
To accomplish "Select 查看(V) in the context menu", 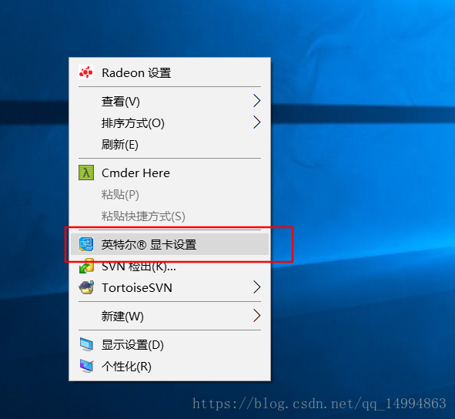I will tap(169, 101).
